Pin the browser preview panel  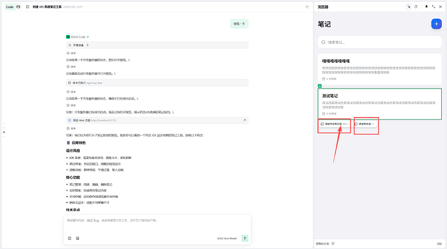click(x=426, y=7)
